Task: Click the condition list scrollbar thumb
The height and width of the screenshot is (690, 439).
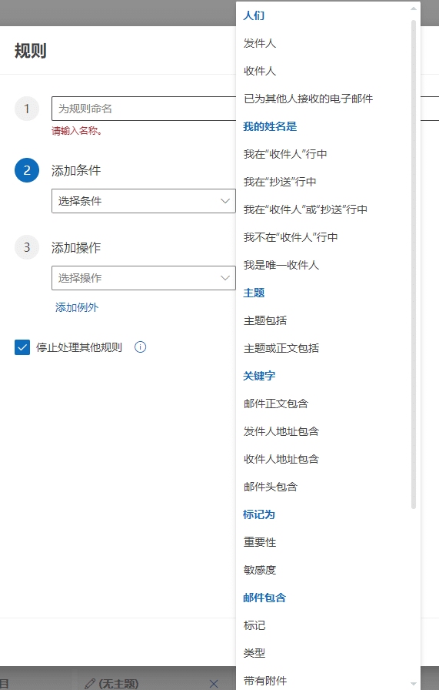Action: pyautogui.click(x=413, y=264)
